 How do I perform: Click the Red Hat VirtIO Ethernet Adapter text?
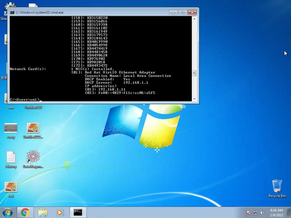[120, 72]
